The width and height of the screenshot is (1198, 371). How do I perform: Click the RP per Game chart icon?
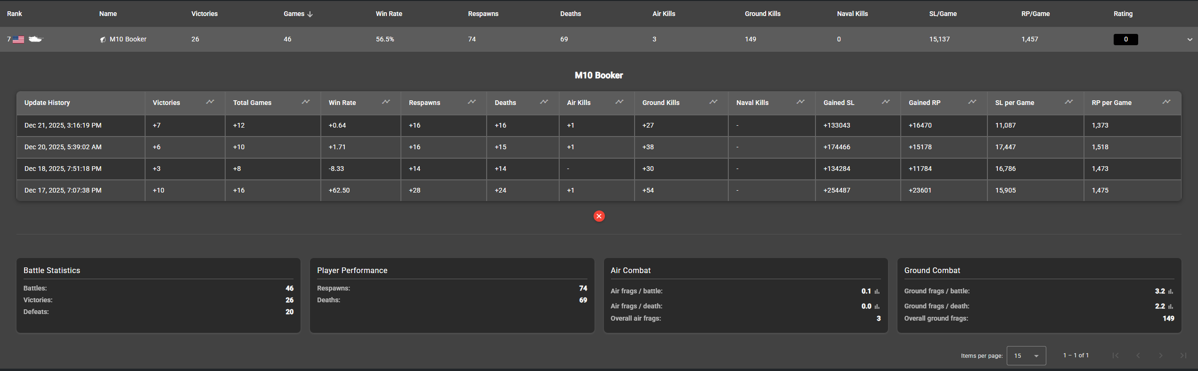[x=1166, y=102]
